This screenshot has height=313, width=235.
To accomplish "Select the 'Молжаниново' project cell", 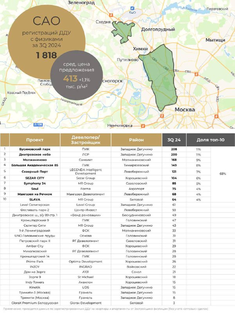I will point(35,160).
